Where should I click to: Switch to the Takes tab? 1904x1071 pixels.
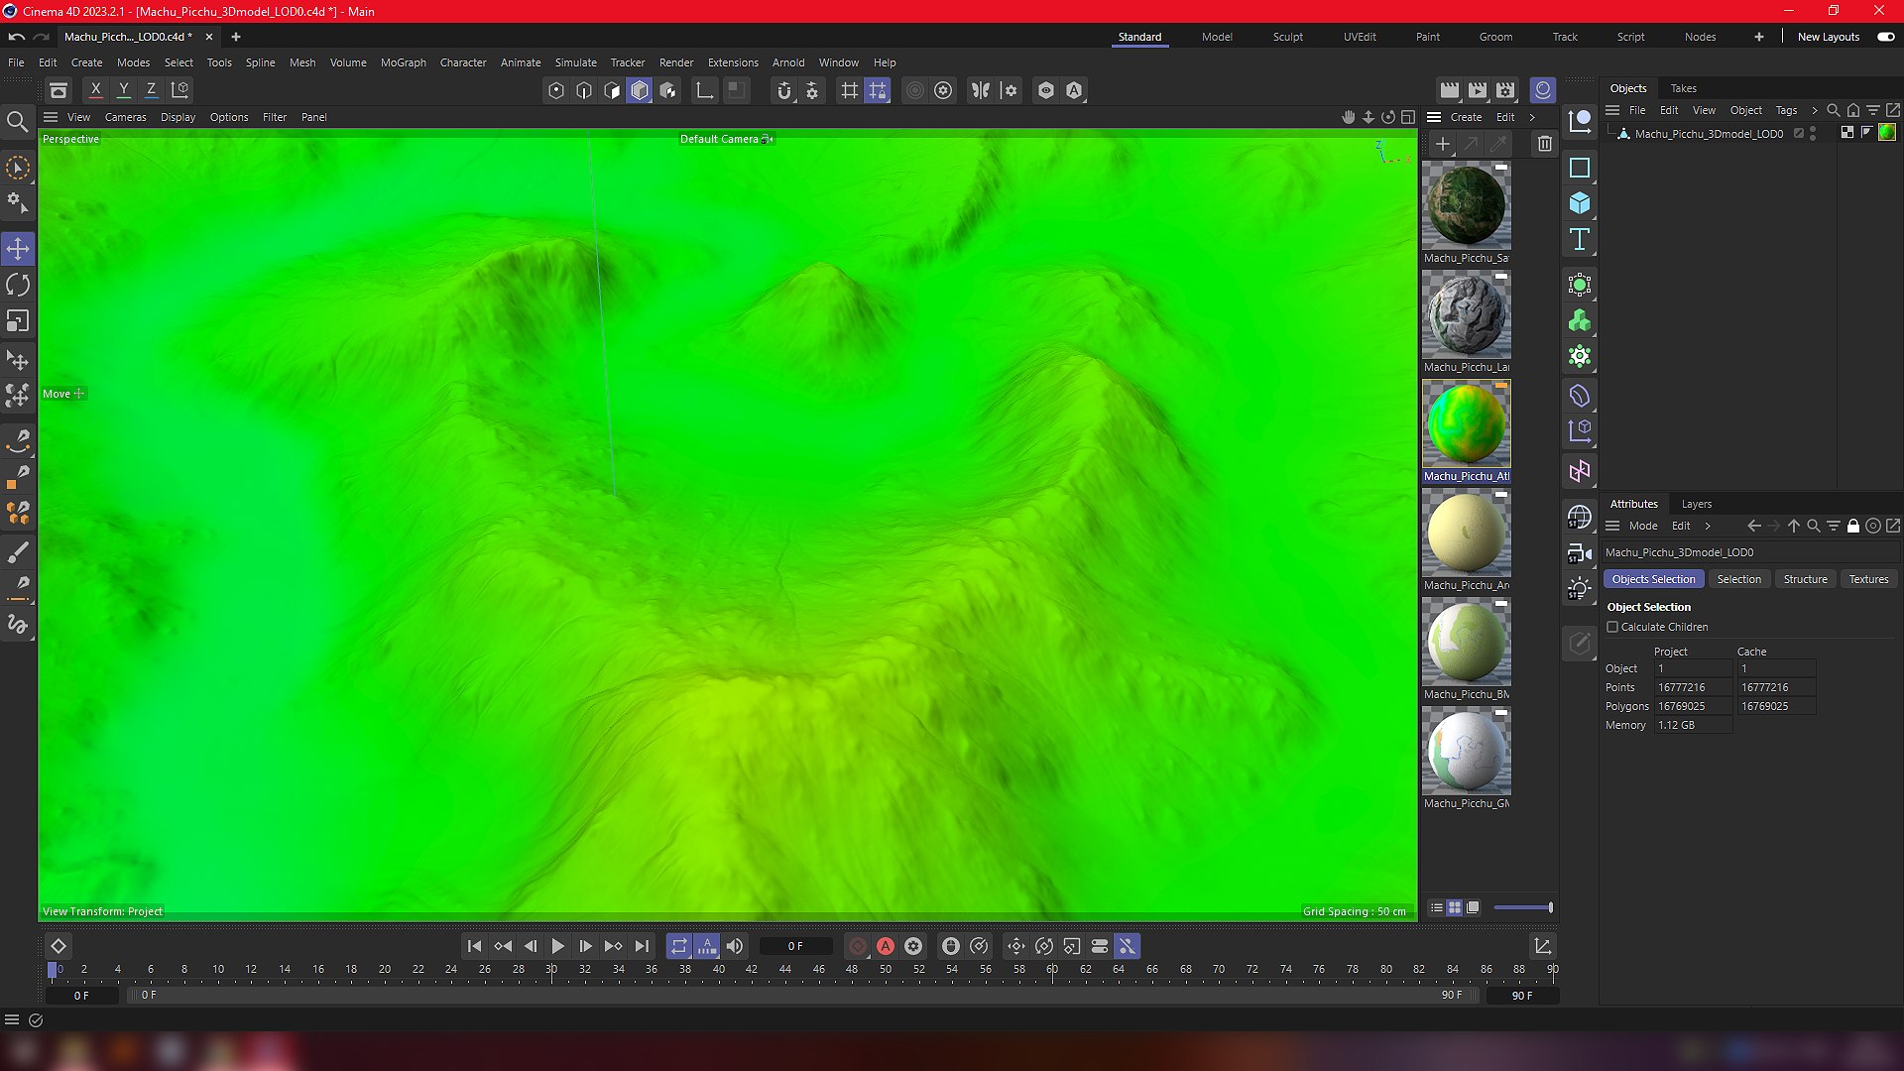point(1683,88)
